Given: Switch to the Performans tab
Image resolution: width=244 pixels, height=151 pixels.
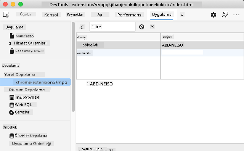Looking at the screenshot, I should (x=129, y=15).
